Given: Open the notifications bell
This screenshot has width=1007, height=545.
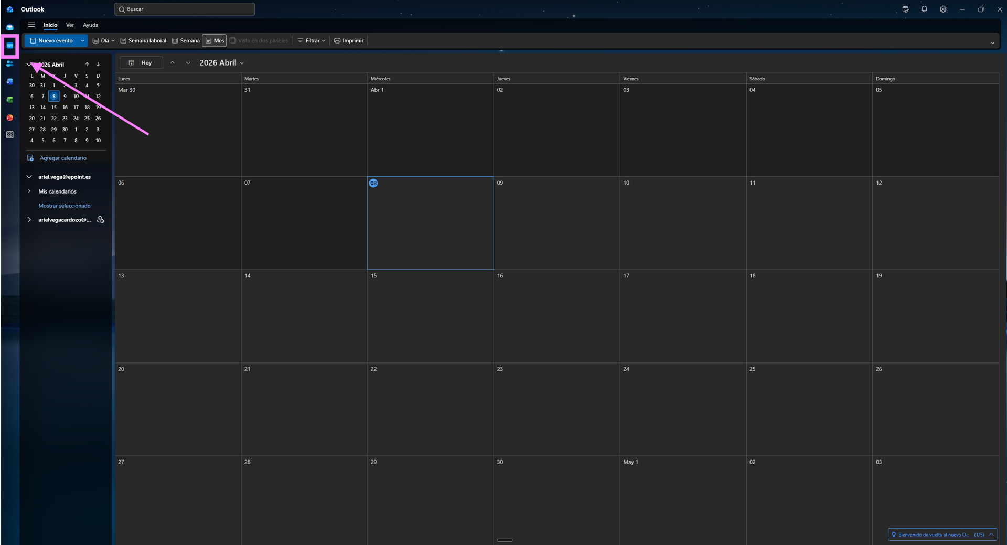Looking at the screenshot, I should point(924,9).
